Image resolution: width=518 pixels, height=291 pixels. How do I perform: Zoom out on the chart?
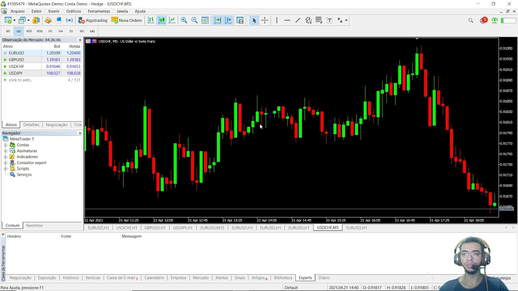tap(194, 20)
